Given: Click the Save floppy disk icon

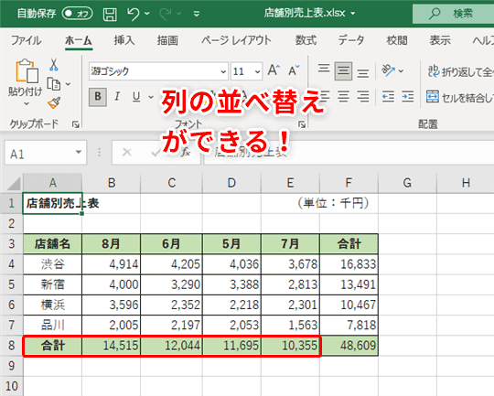Looking at the screenshot, I should tap(110, 14).
